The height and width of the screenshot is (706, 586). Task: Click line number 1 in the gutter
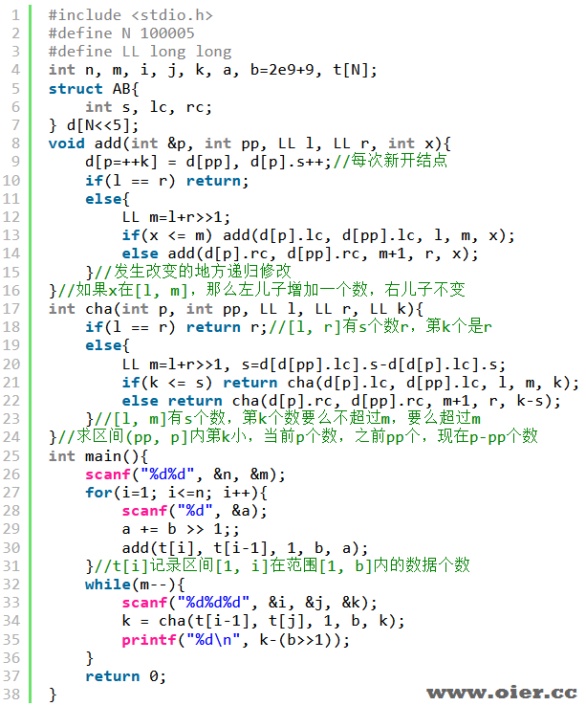click(15, 15)
